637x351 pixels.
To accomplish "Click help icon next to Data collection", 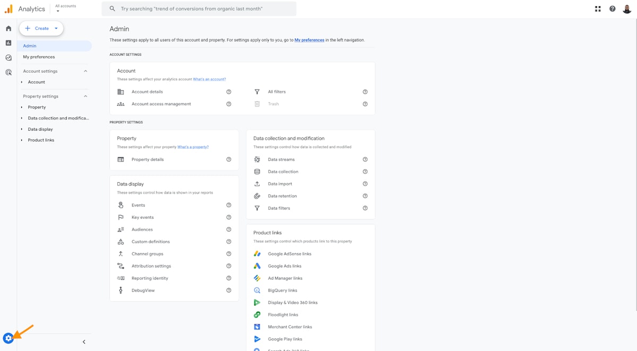I will coord(365,172).
